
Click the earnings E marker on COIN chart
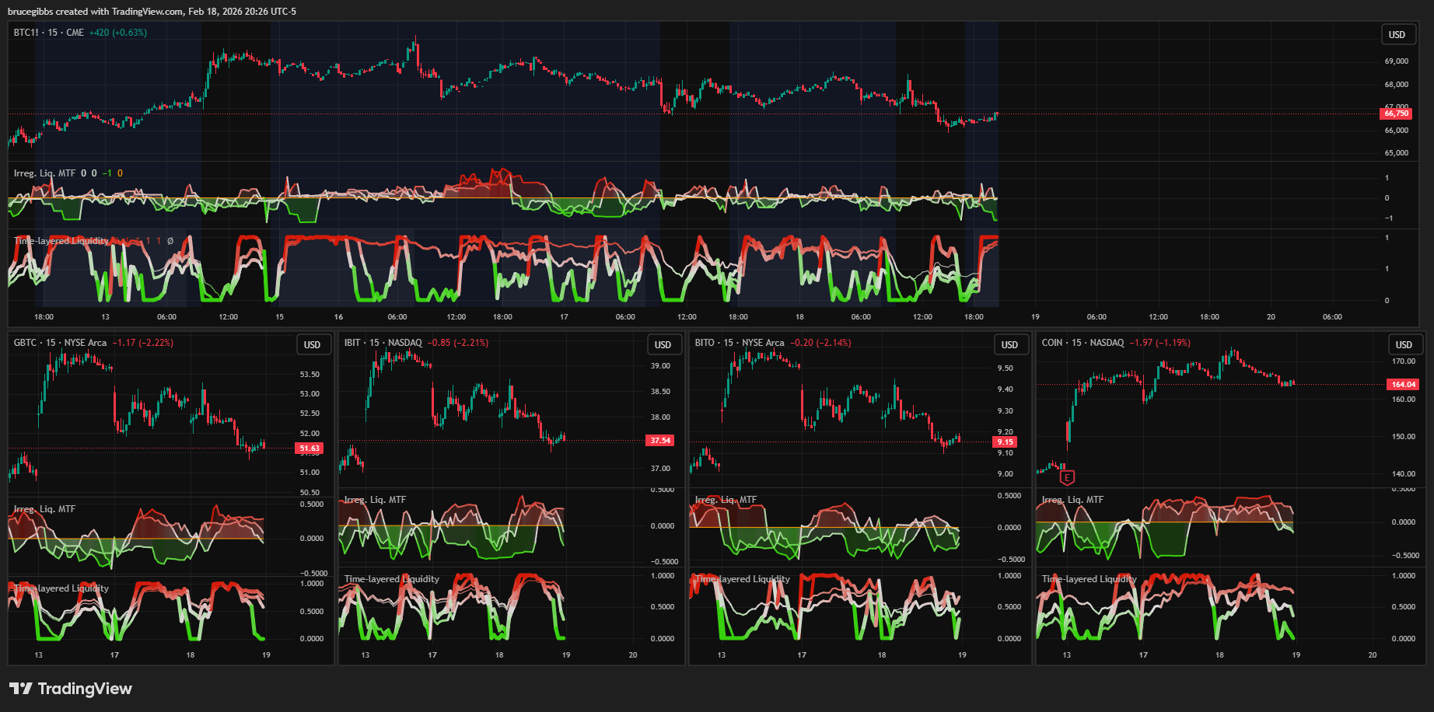1067,477
